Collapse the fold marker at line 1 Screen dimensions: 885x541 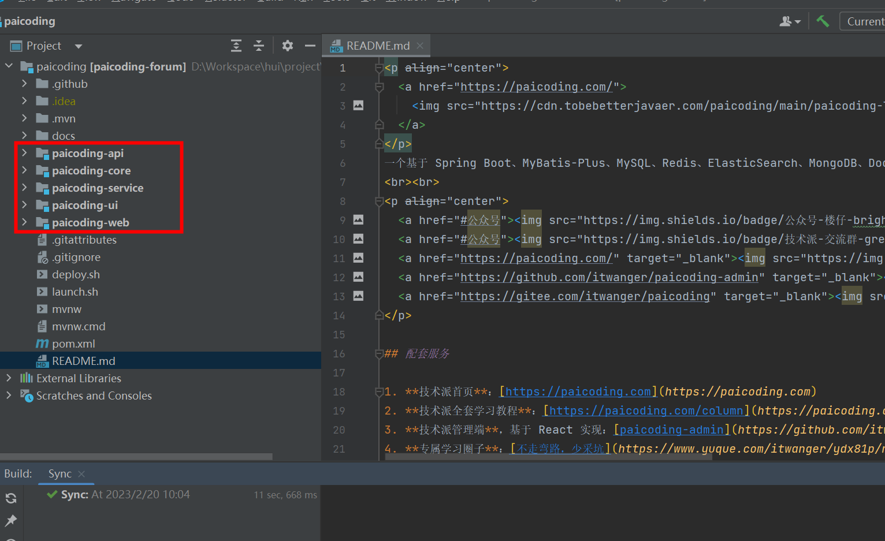coord(380,68)
